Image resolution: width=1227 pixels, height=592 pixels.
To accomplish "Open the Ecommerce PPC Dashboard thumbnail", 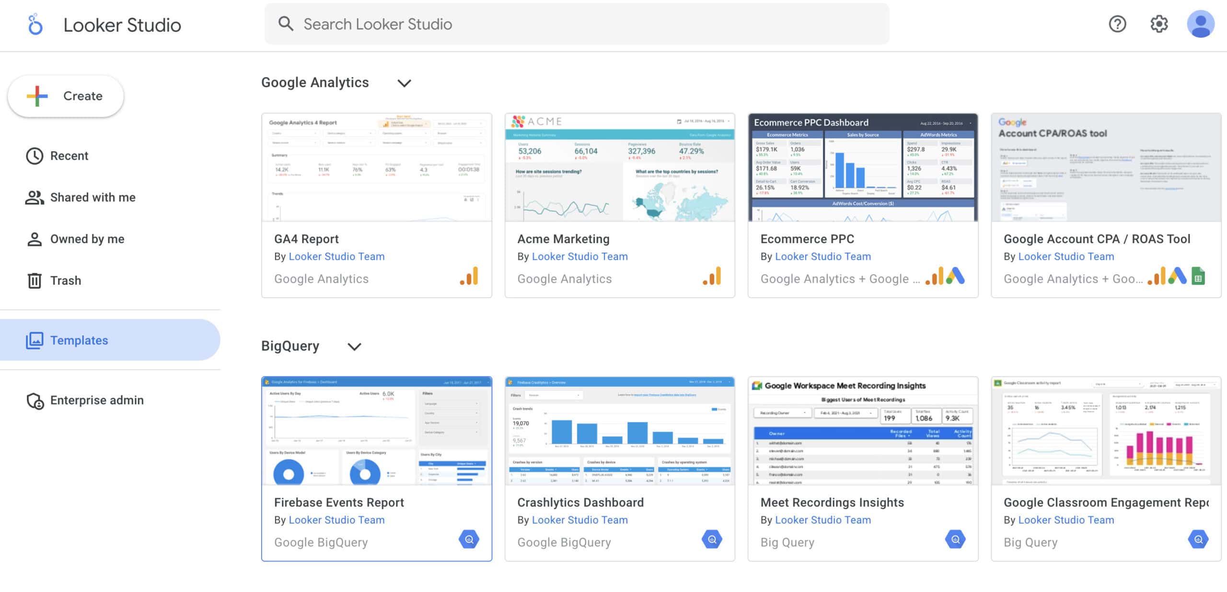I will (x=863, y=168).
